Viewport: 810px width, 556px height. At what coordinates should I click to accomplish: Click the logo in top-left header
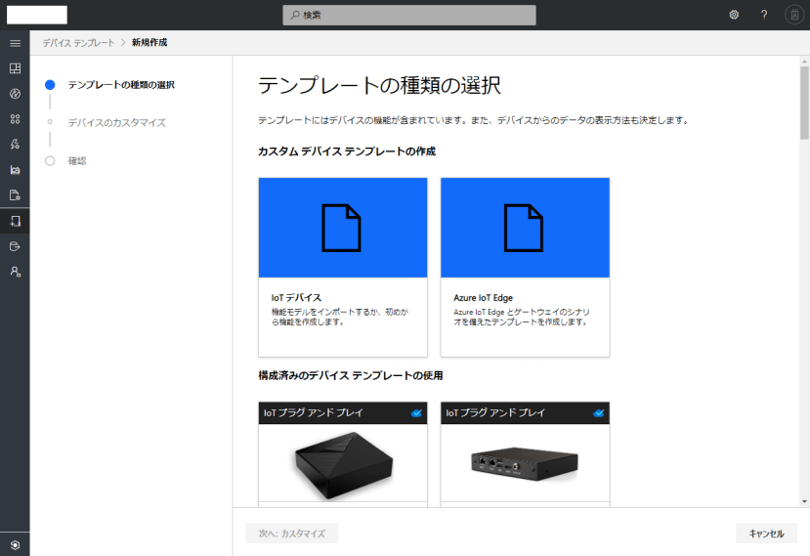coord(37,15)
